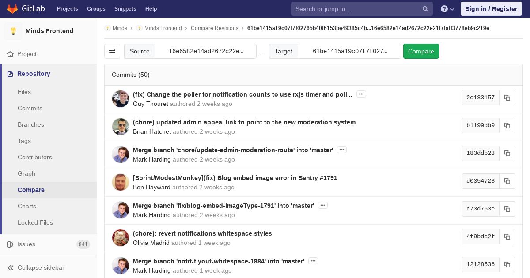Open Olivia Madrid's avatar image
This screenshot has height=278, width=530.
(121, 238)
